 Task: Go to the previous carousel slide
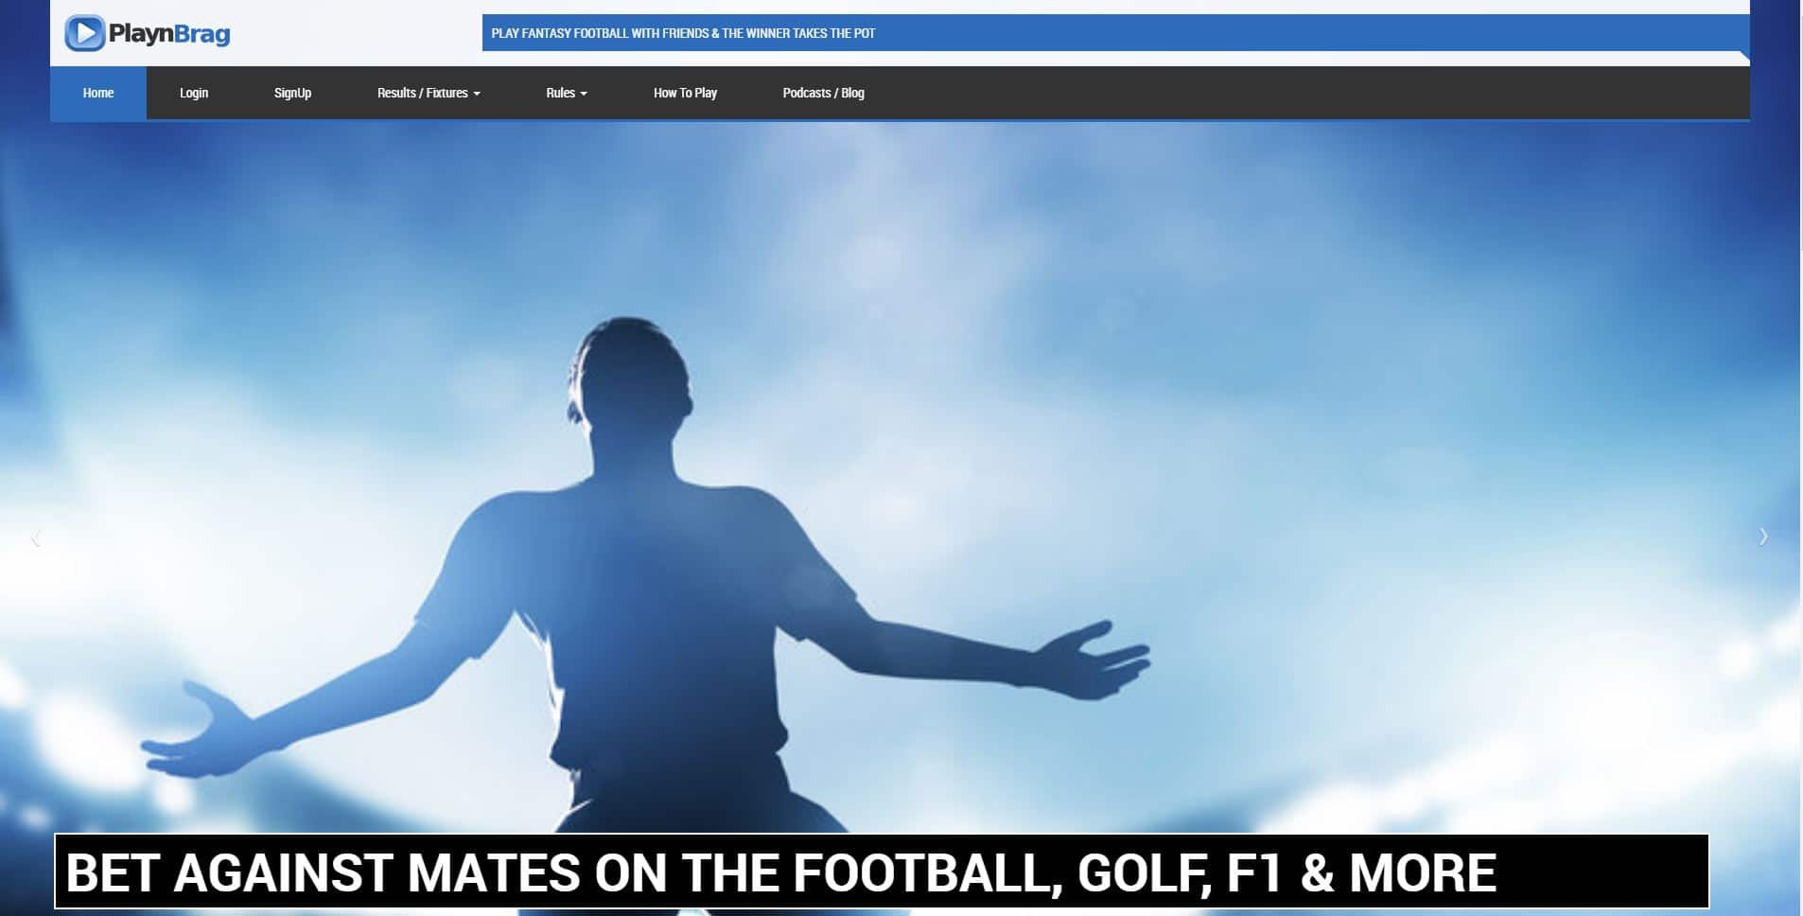coord(36,537)
